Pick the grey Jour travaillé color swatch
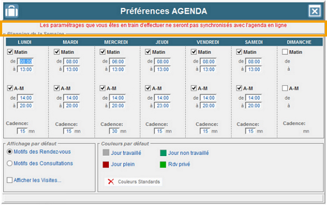Image resolution: width=327 pixels, height=205 pixels. (x=106, y=153)
